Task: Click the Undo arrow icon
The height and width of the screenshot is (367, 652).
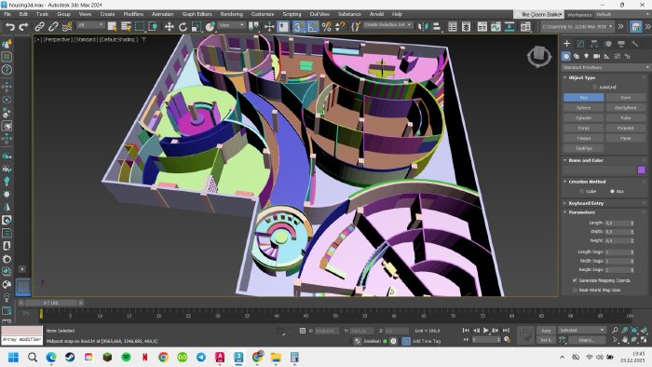Action: tap(10, 27)
